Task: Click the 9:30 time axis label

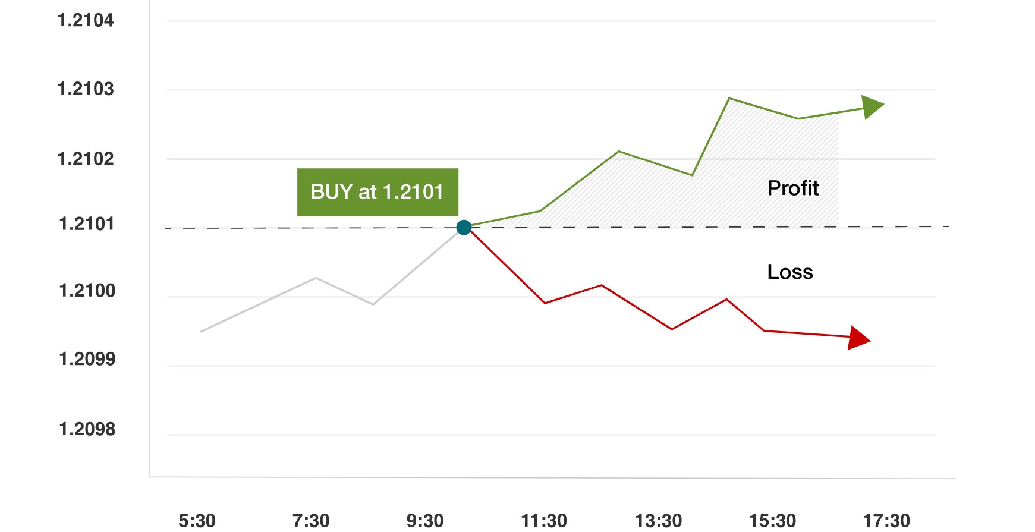Action: (425, 521)
